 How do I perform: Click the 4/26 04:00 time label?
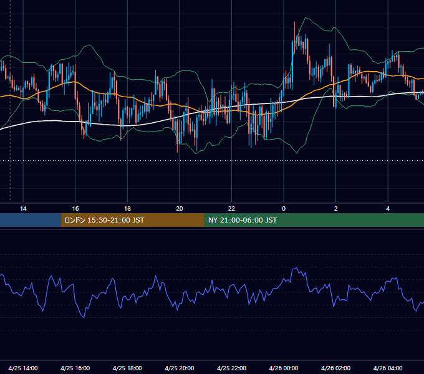[388, 368]
